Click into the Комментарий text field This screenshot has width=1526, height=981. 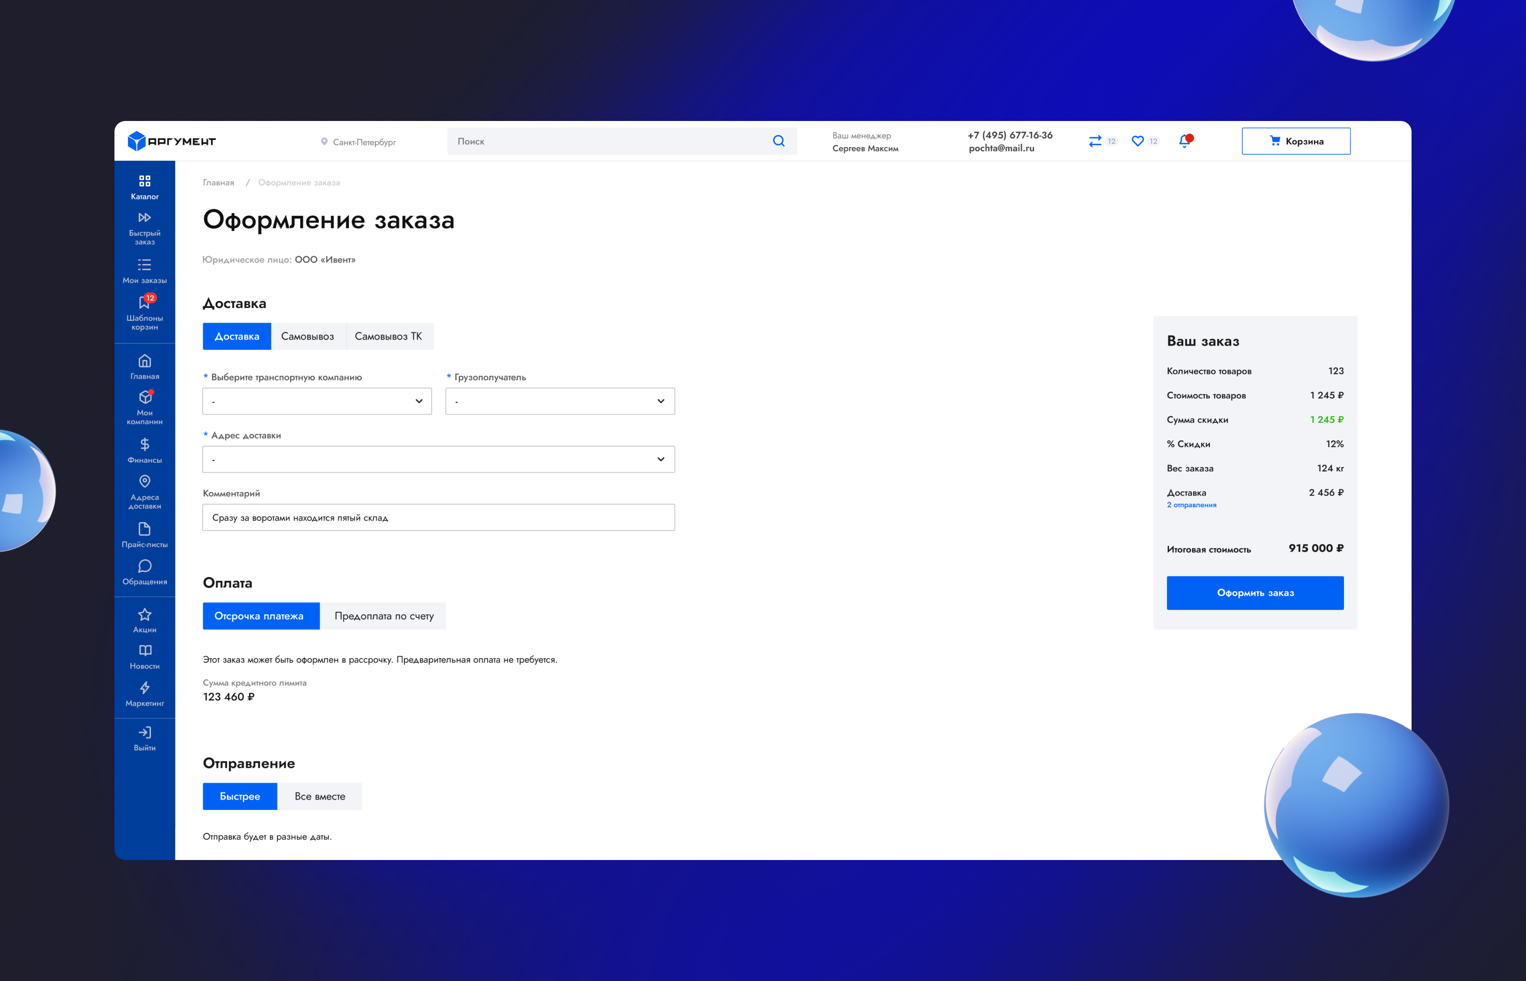point(438,517)
